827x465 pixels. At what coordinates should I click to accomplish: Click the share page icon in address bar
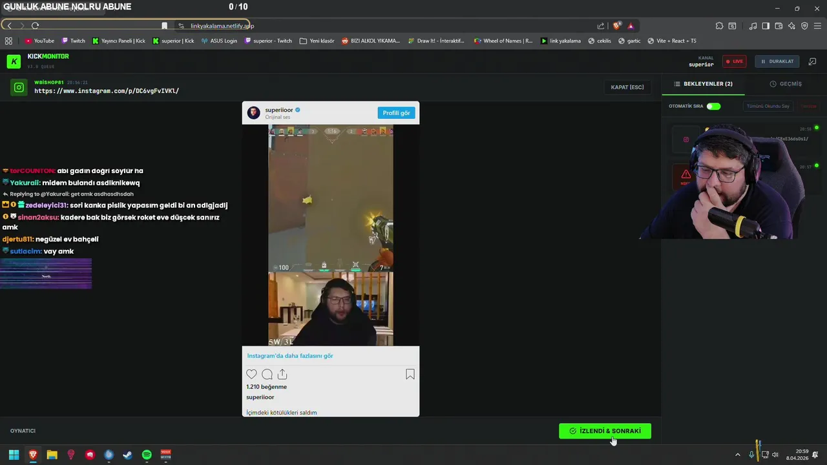pos(601,26)
